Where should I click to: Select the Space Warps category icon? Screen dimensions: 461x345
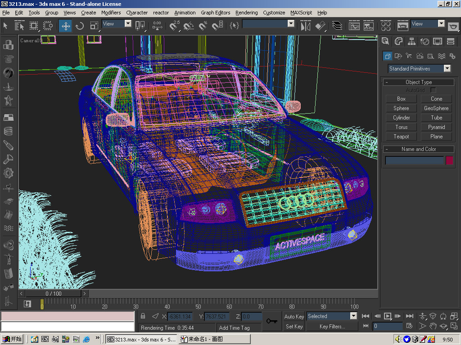coord(441,56)
